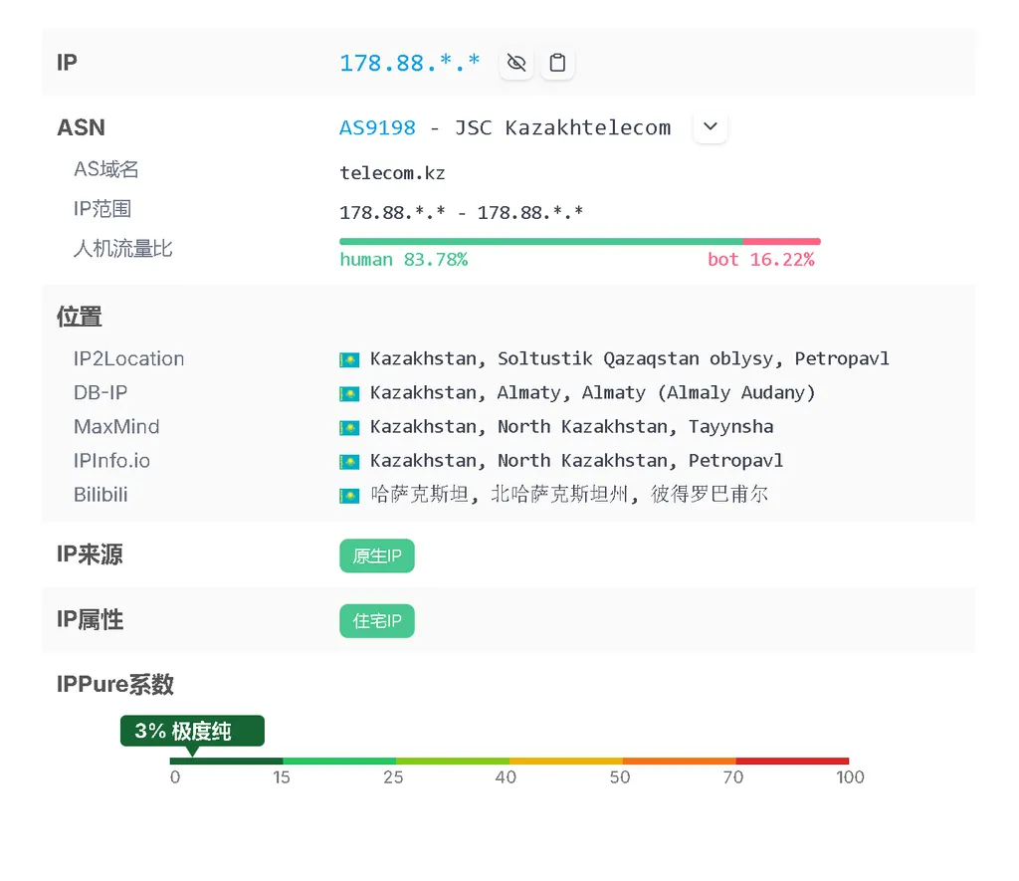1019x881 pixels.
Task: Click Kazakhstan flag in IP2Location row
Action: [x=349, y=359]
